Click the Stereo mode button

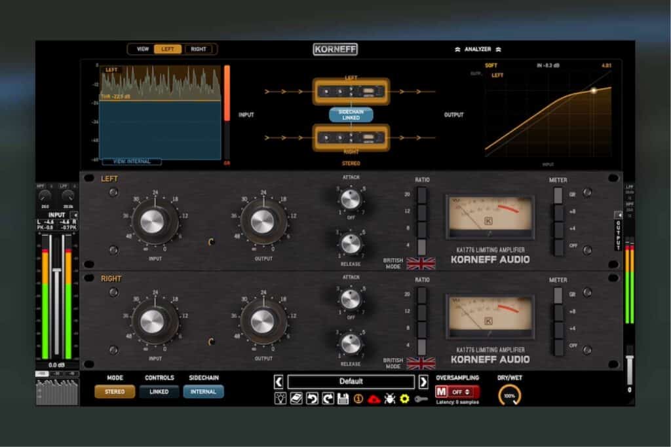tap(115, 391)
